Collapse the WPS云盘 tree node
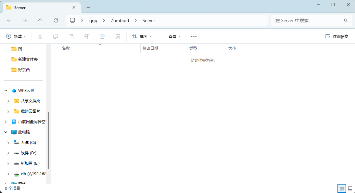Screen dimensions: 355x193 pos(6,91)
